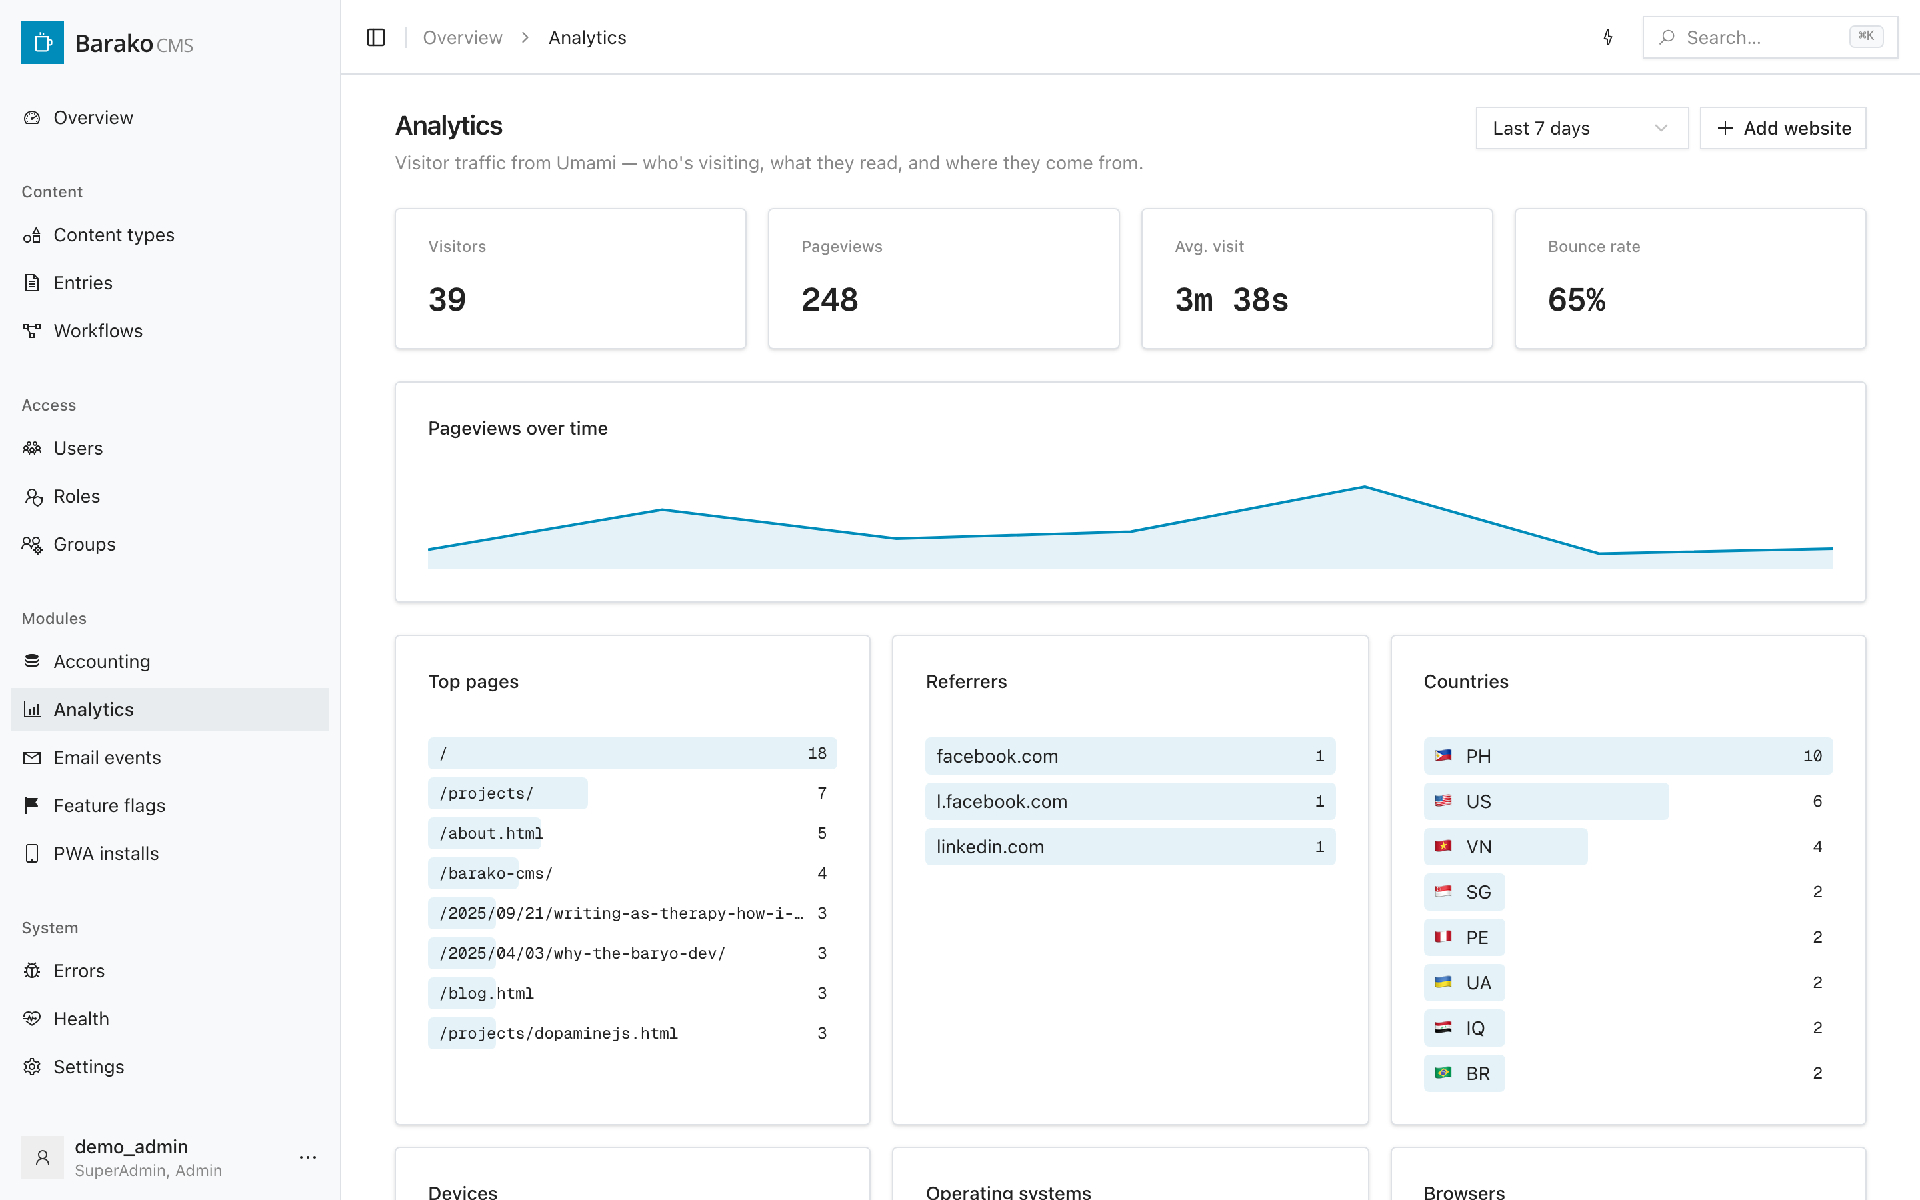Click the why-the-baryo-dev page row
This screenshot has width=1920, height=1200.
(632, 953)
